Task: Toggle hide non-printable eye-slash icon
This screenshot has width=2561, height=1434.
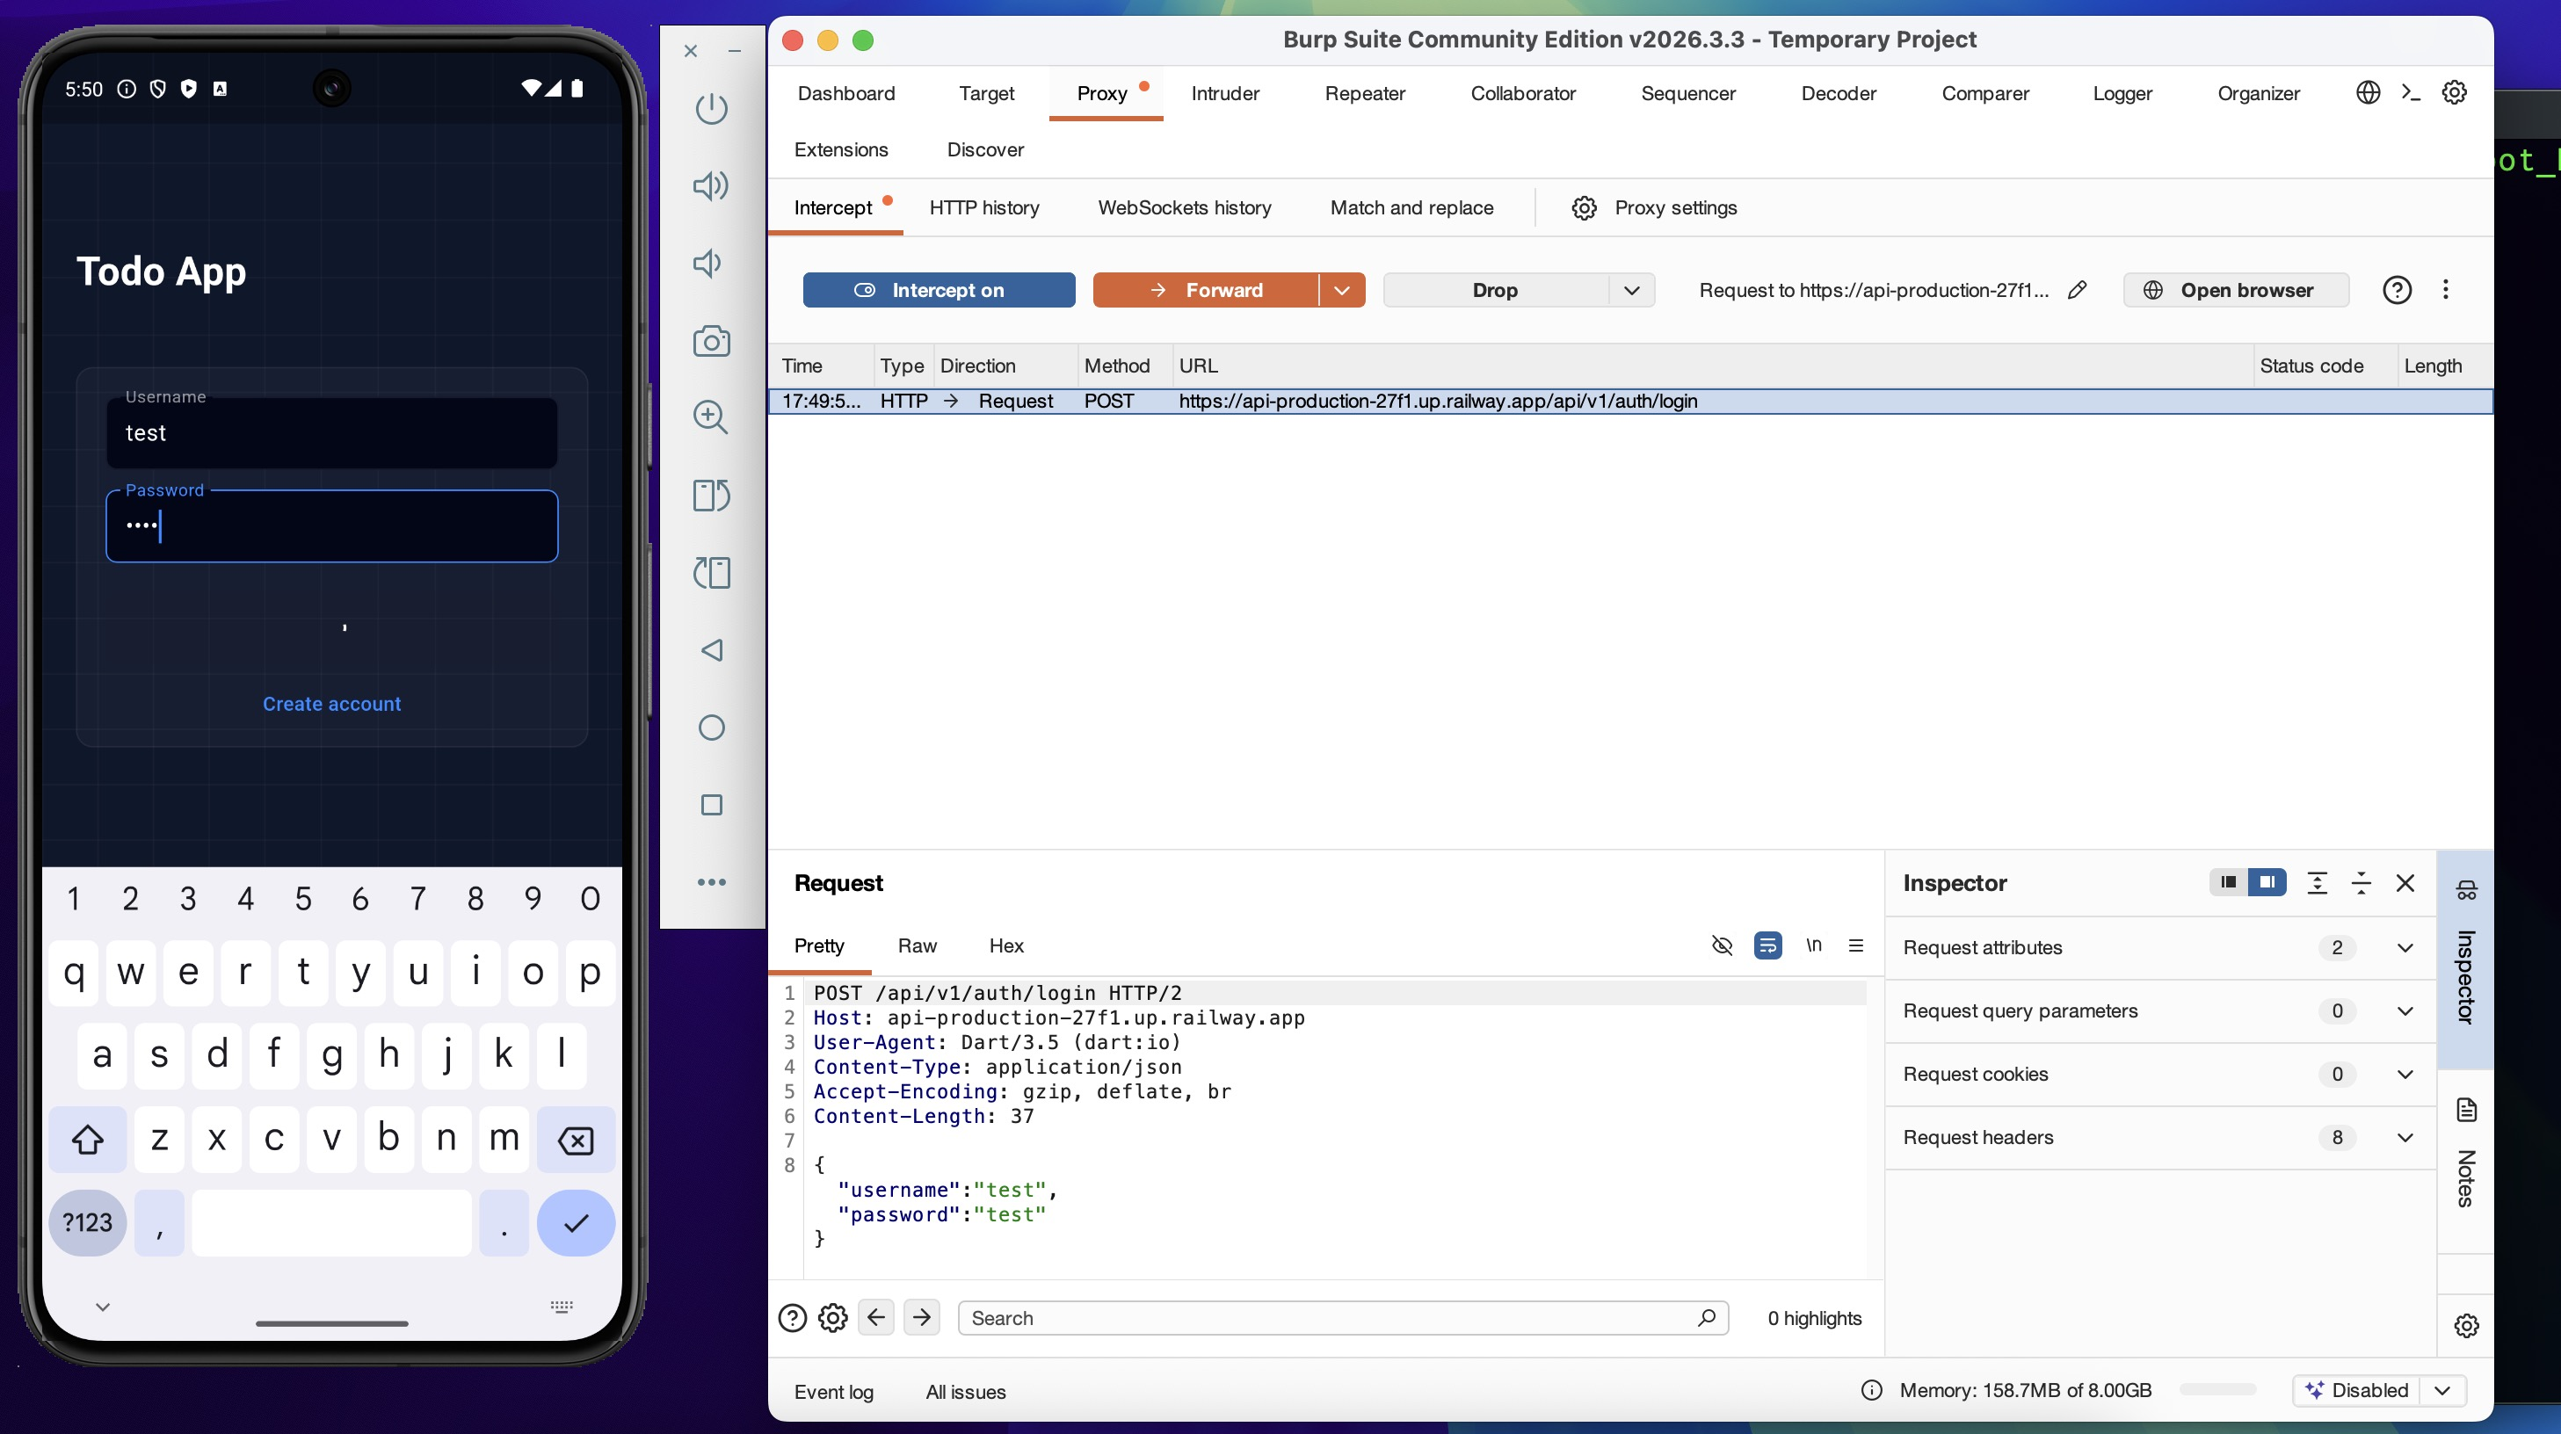Action: tap(1722, 945)
